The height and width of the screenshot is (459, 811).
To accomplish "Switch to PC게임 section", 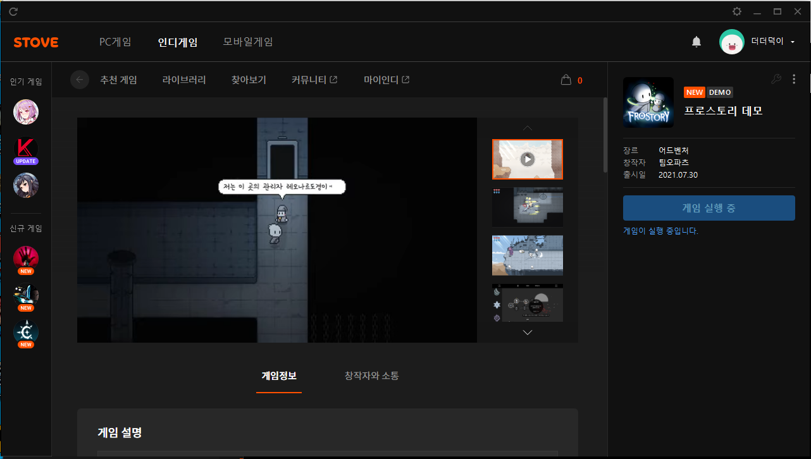I will pos(116,42).
